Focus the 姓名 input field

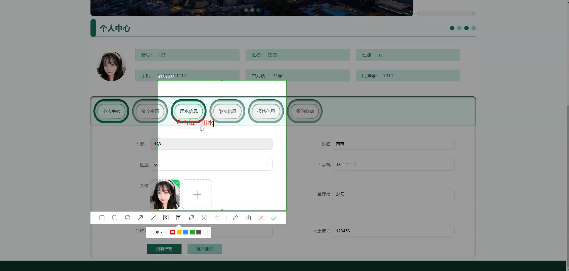393,144
